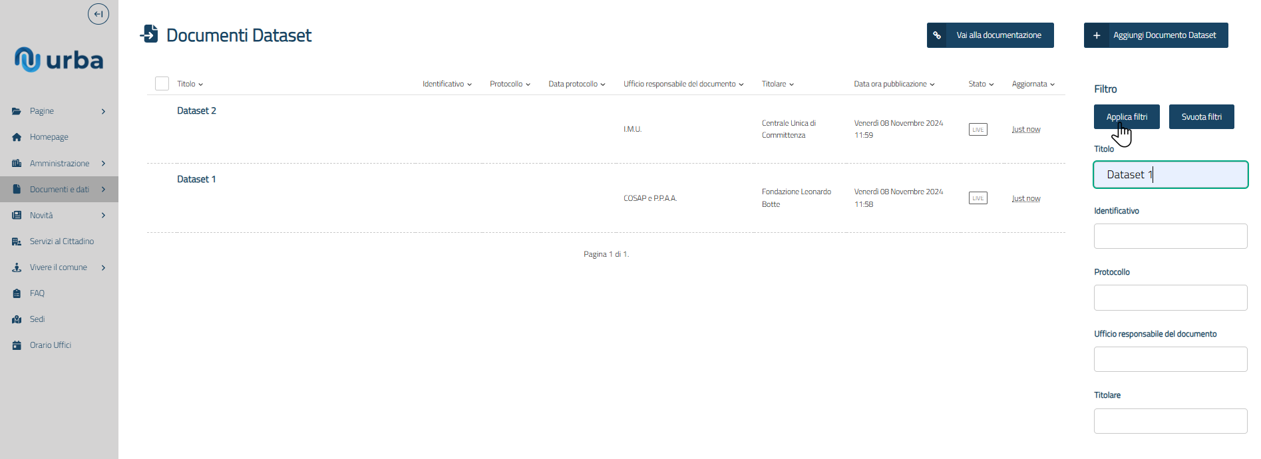The height and width of the screenshot is (459, 1261).
Task: Click the Servizi al Cittadino icon
Action: [x=17, y=241]
